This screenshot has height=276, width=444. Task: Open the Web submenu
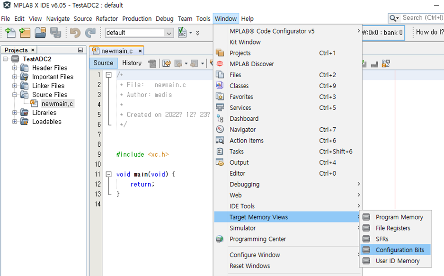pos(287,195)
